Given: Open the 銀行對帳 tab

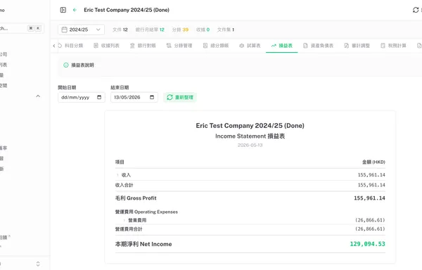Looking at the screenshot, I should pos(143,46).
